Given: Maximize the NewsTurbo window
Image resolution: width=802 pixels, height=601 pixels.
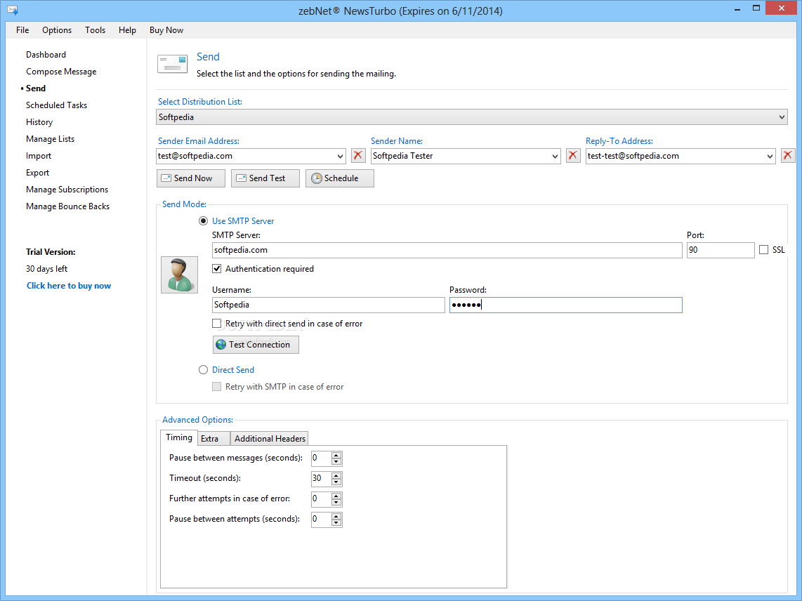Looking at the screenshot, I should [x=756, y=8].
